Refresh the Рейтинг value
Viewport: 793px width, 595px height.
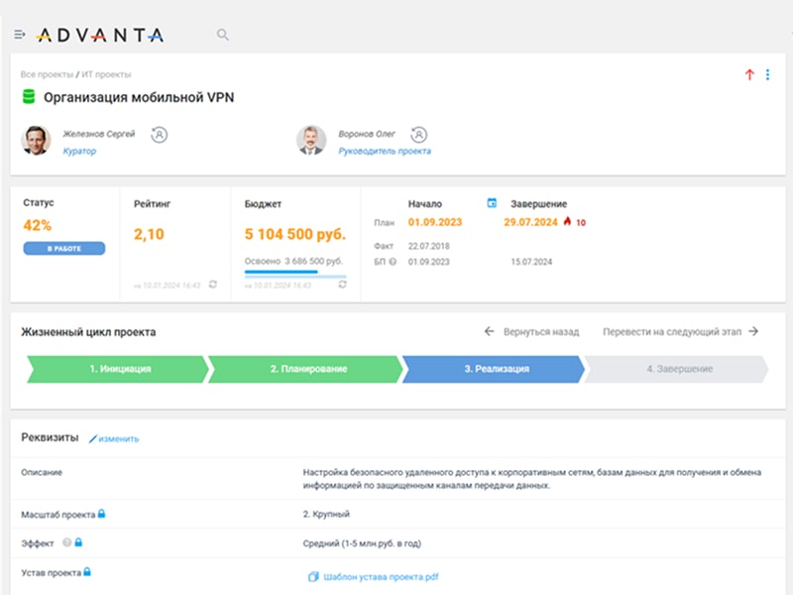(212, 285)
